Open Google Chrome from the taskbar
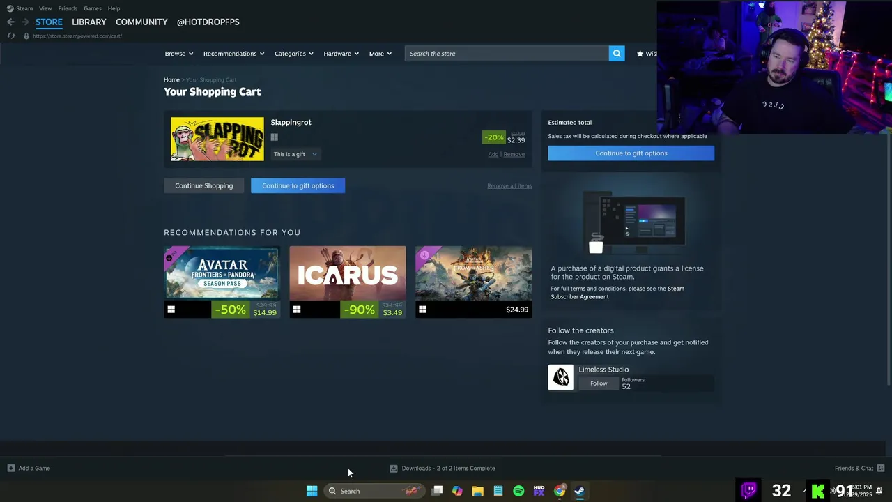 (560, 491)
